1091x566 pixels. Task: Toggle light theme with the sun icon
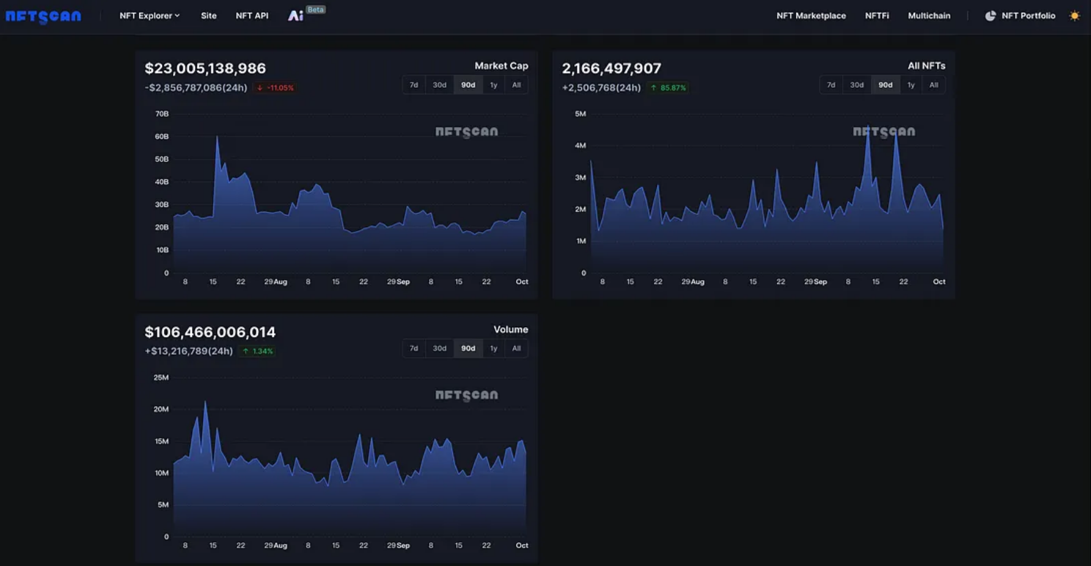(1074, 16)
